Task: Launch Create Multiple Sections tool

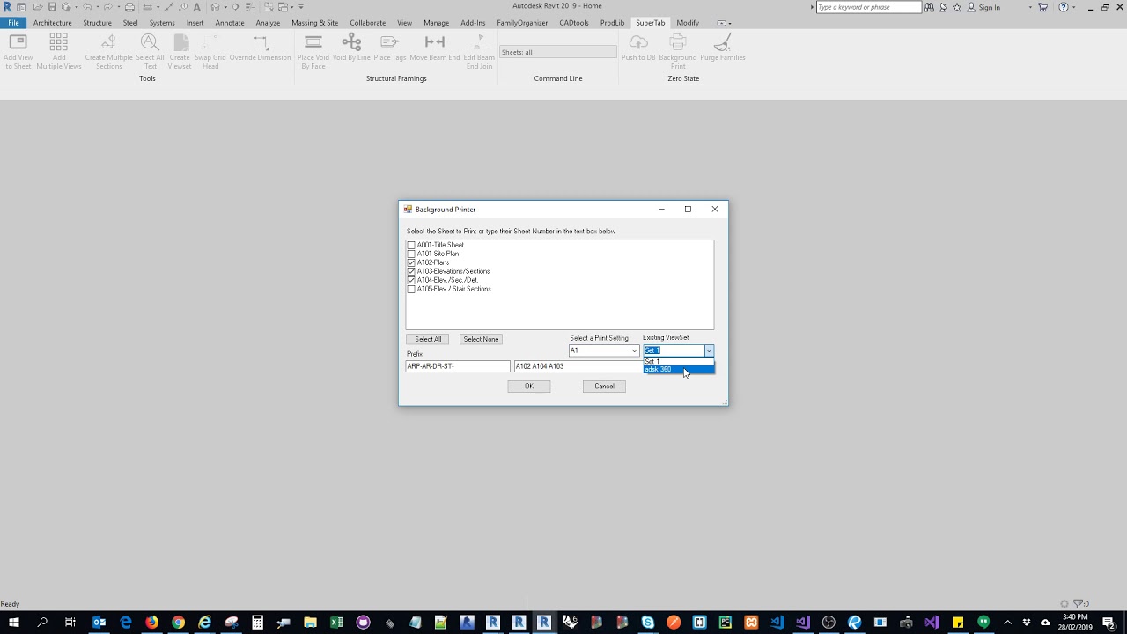Action: (x=108, y=51)
